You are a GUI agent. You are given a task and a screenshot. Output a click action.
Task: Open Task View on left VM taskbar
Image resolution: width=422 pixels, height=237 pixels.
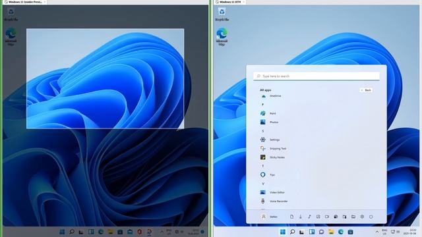[81, 232]
